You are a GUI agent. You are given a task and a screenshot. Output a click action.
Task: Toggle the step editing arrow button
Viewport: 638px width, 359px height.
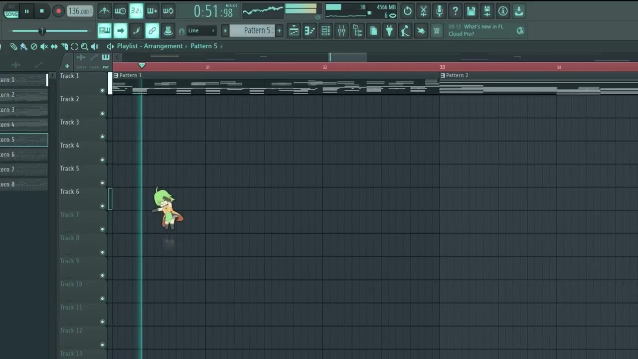pos(120,31)
